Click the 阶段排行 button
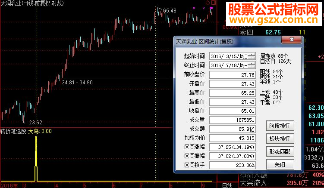Viewport: 324px width, 188px height. point(280,126)
